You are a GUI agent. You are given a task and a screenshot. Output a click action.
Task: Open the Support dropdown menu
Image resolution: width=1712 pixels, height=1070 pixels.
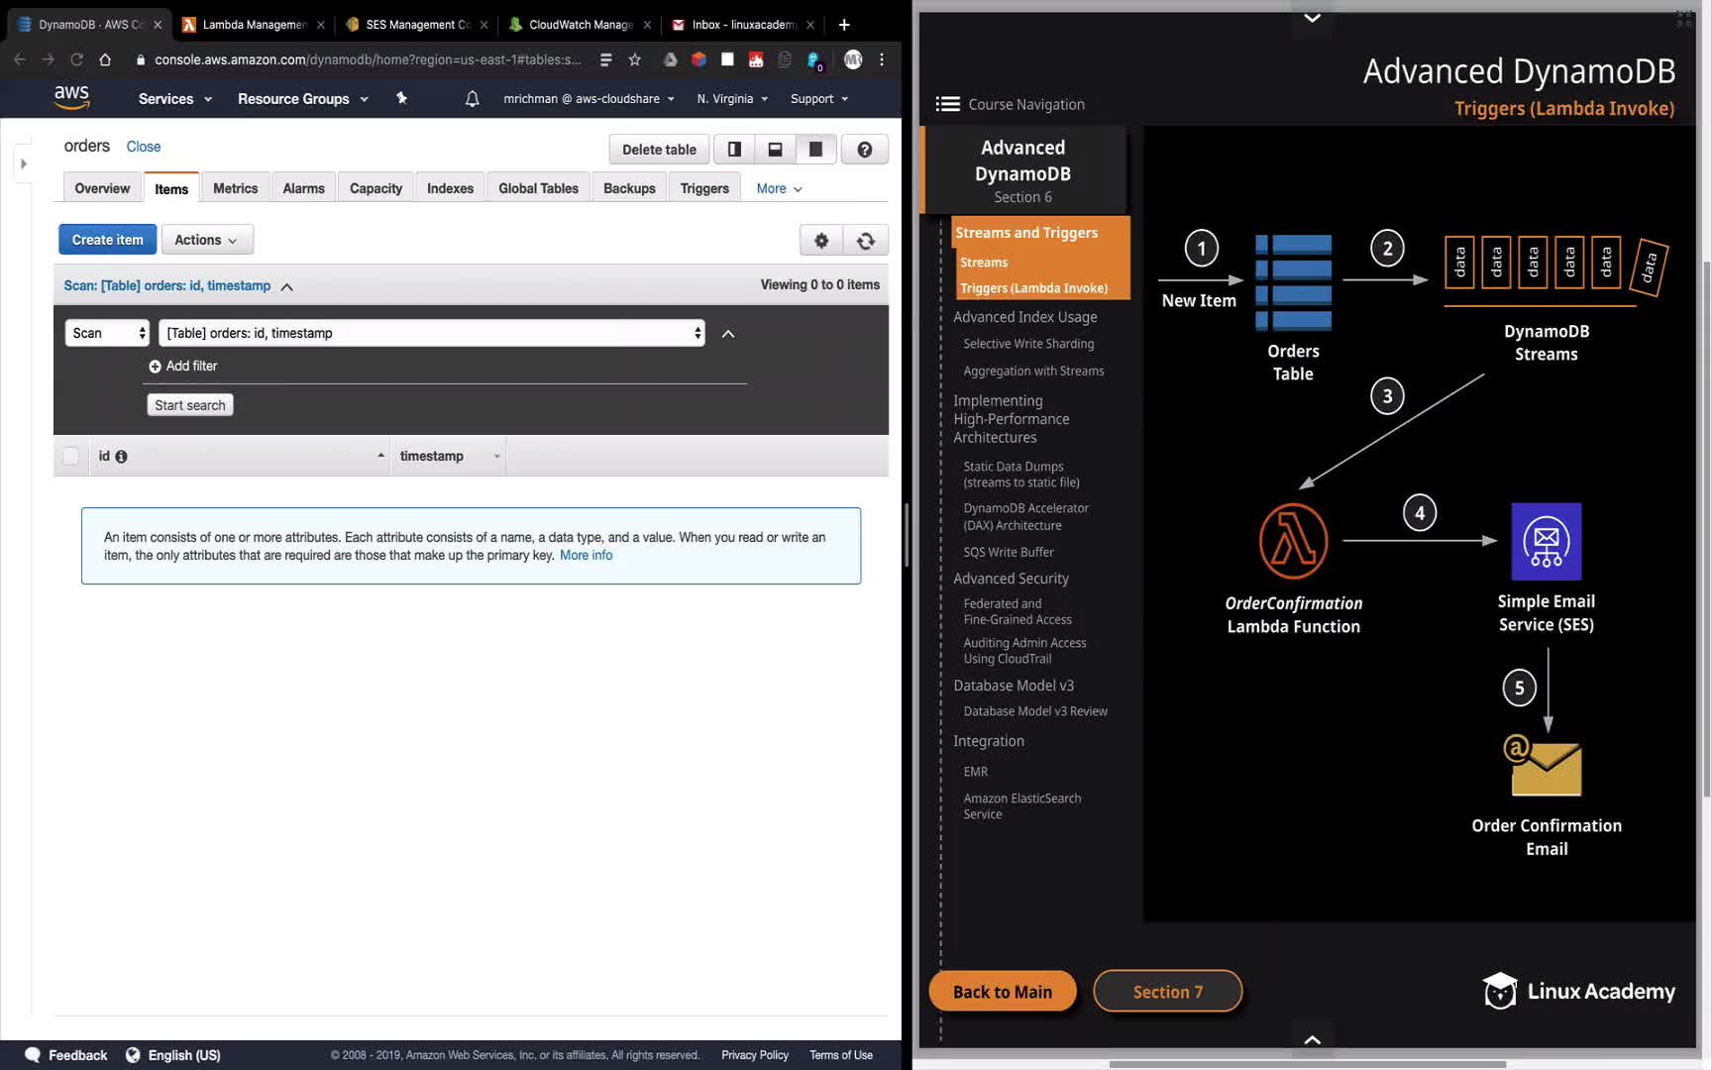pyautogui.click(x=819, y=99)
